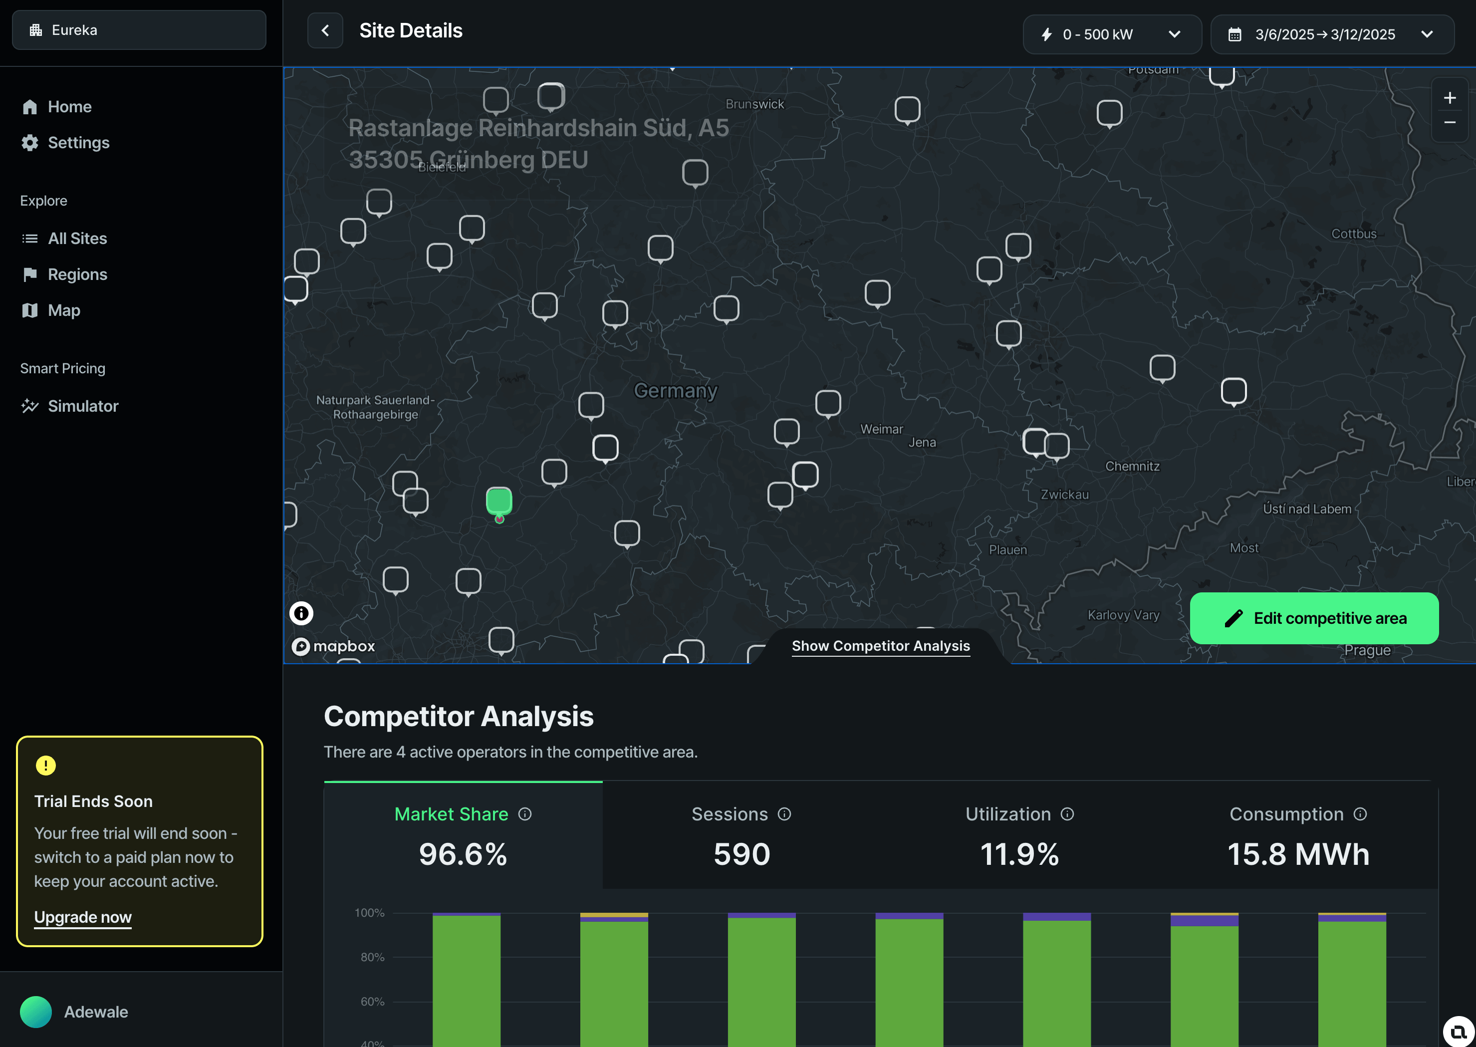Click the info icon next to Market Share

click(524, 814)
